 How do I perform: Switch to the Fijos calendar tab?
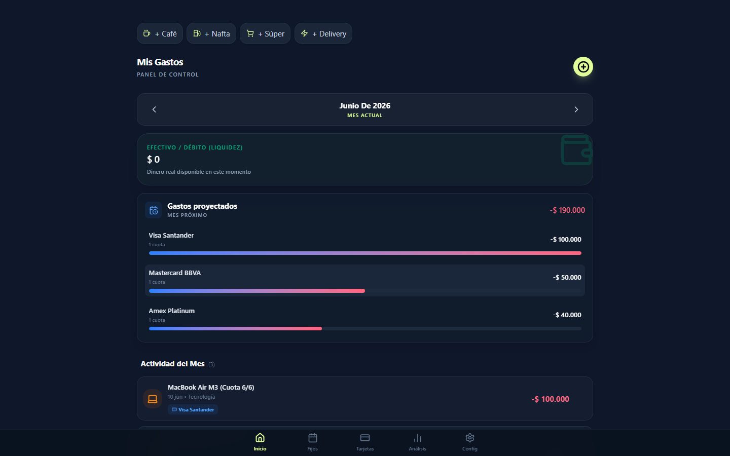click(x=313, y=442)
